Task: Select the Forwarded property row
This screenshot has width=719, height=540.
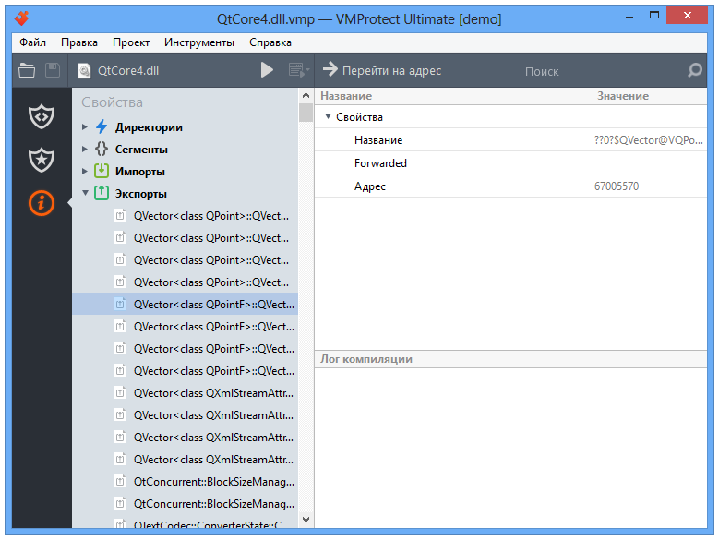Action: (x=510, y=162)
